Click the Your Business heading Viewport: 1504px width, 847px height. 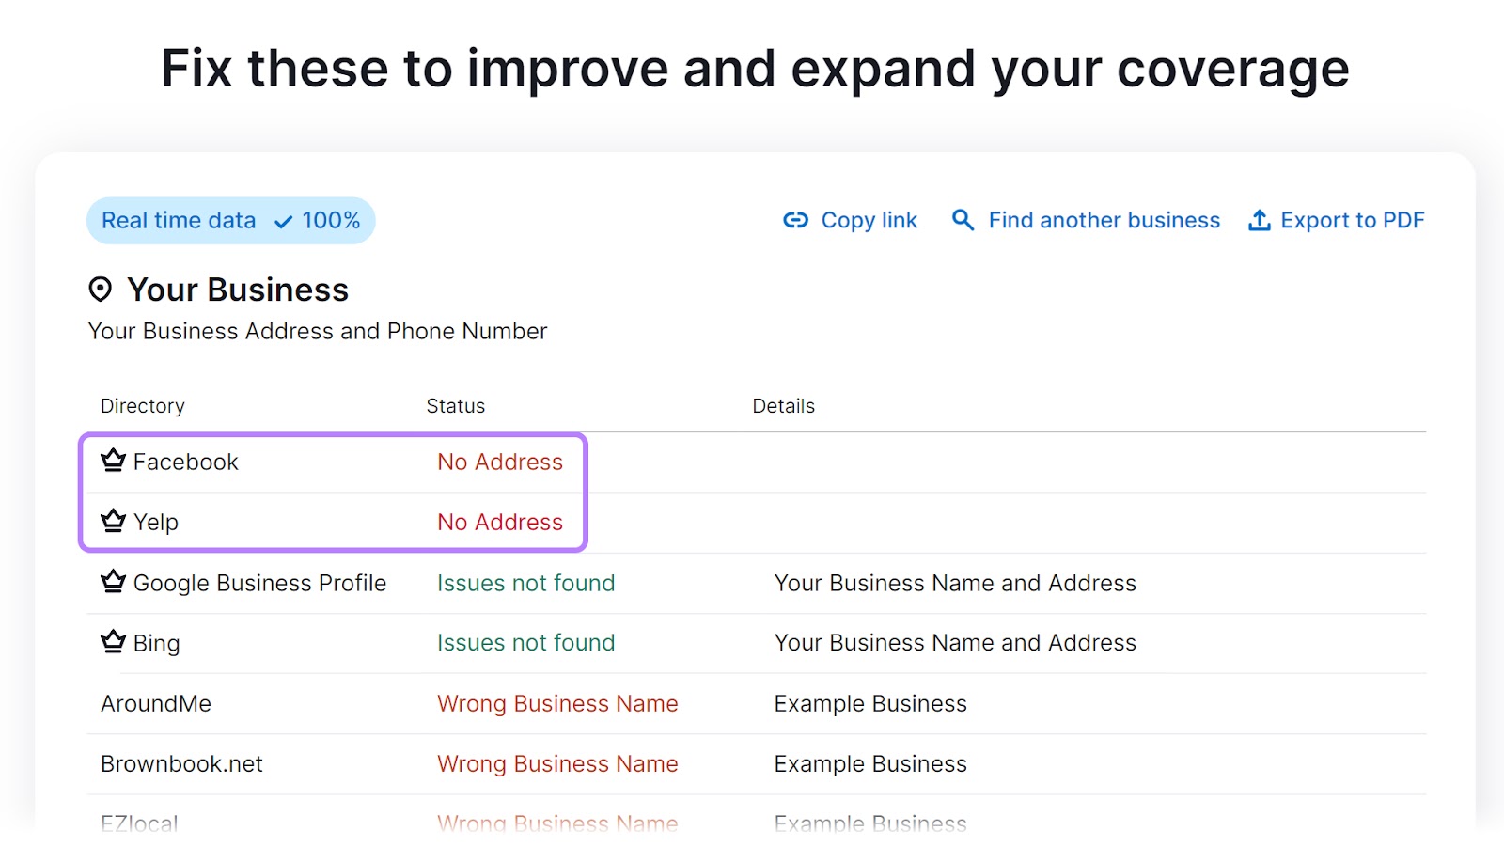238,290
